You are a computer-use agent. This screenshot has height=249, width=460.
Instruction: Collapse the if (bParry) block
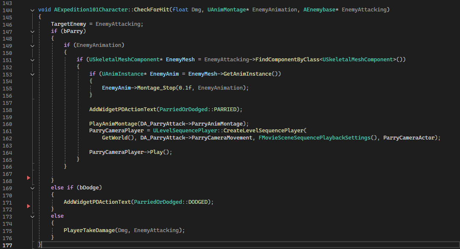point(33,31)
